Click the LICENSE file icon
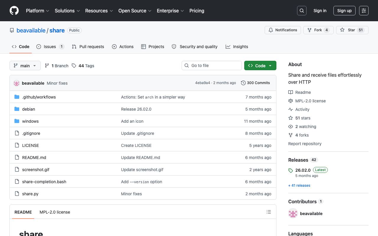378x236 pixels. pyautogui.click(x=17, y=145)
